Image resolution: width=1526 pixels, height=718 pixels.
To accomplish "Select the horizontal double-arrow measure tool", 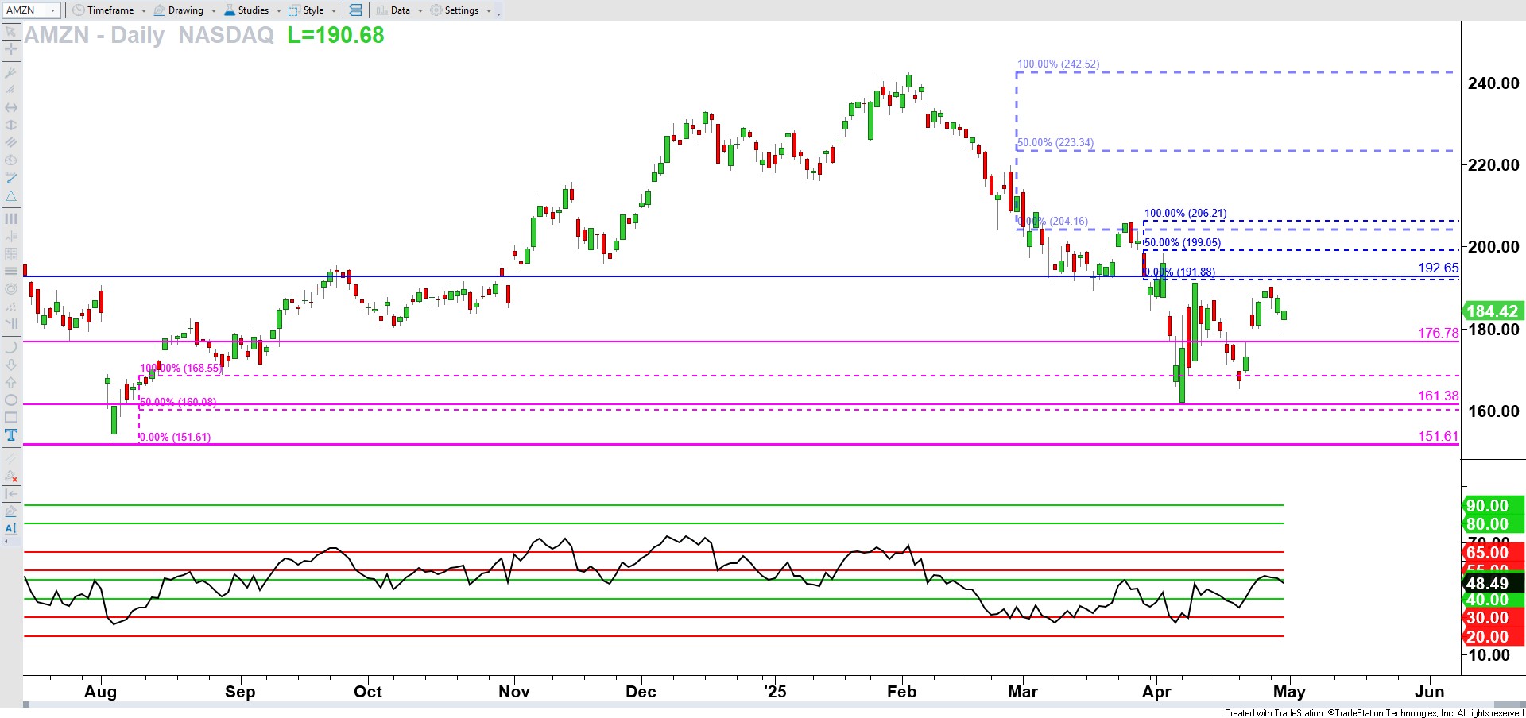I will click(x=11, y=108).
